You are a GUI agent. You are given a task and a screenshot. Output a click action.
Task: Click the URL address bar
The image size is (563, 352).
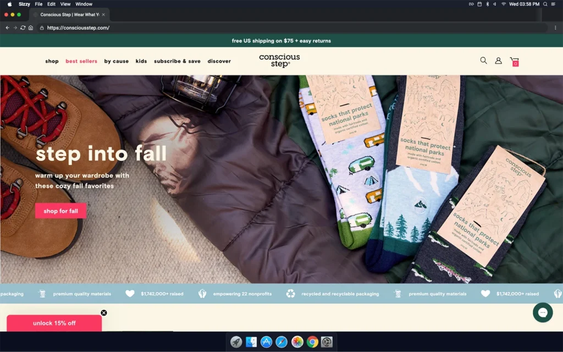pos(275,28)
